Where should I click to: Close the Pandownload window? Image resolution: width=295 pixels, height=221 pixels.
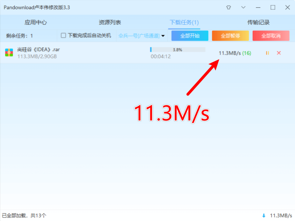(x=287, y=8)
